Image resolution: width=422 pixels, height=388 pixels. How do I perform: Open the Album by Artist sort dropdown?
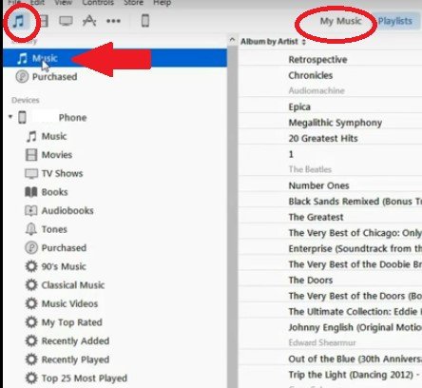tap(273, 42)
